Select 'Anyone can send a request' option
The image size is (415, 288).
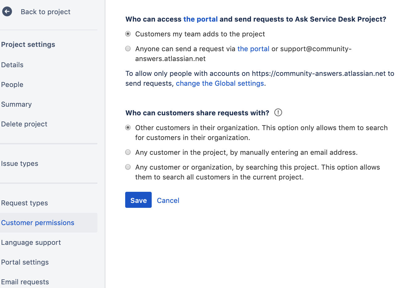pyautogui.click(x=128, y=48)
